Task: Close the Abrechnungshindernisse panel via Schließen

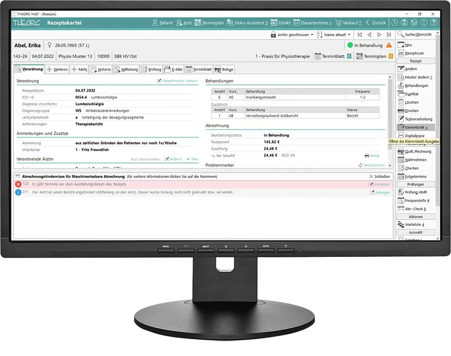Action: 379,176
